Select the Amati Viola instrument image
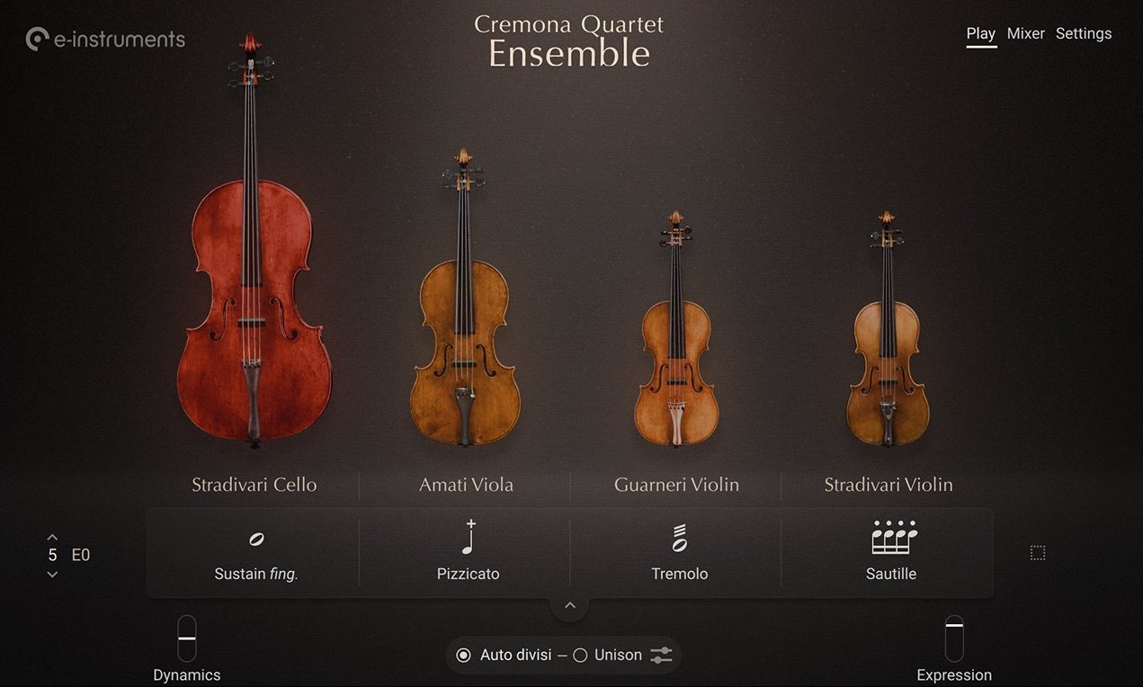The width and height of the screenshot is (1143, 687). tap(464, 298)
